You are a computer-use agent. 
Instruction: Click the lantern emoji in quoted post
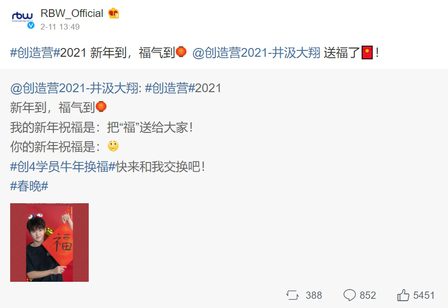coord(100,107)
